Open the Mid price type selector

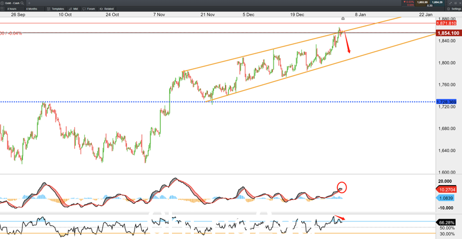point(73,9)
